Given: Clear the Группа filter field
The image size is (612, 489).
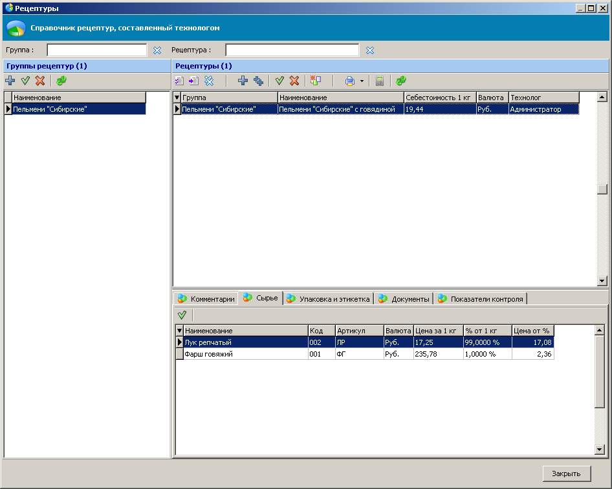Looking at the screenshot, I should [x=157, y=50].
